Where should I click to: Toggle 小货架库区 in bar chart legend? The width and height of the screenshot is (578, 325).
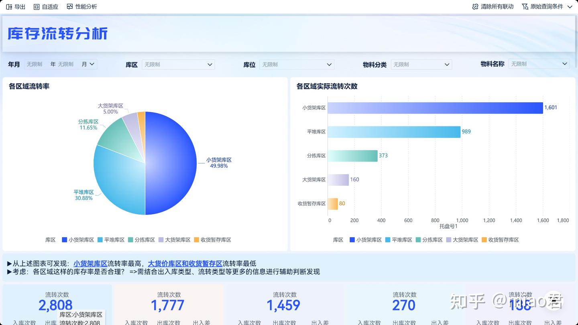coord(366,240)
